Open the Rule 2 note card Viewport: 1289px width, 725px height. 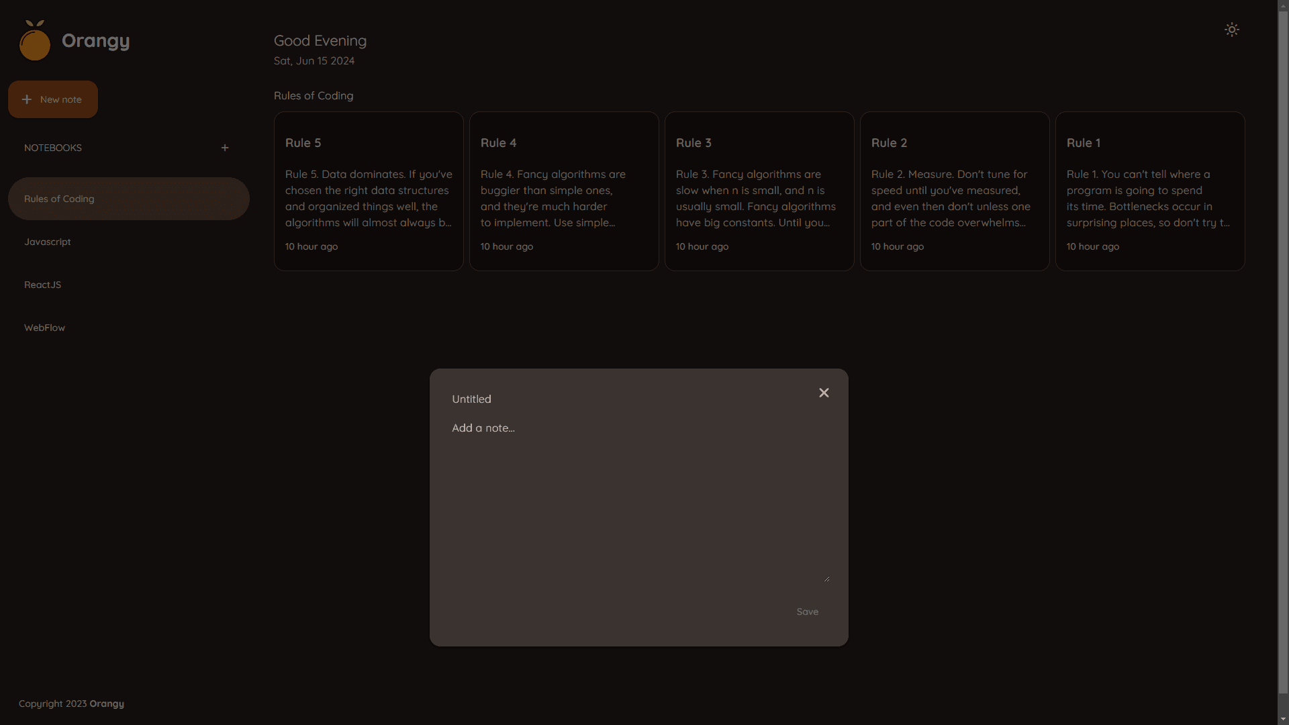(x=955, y=191)
